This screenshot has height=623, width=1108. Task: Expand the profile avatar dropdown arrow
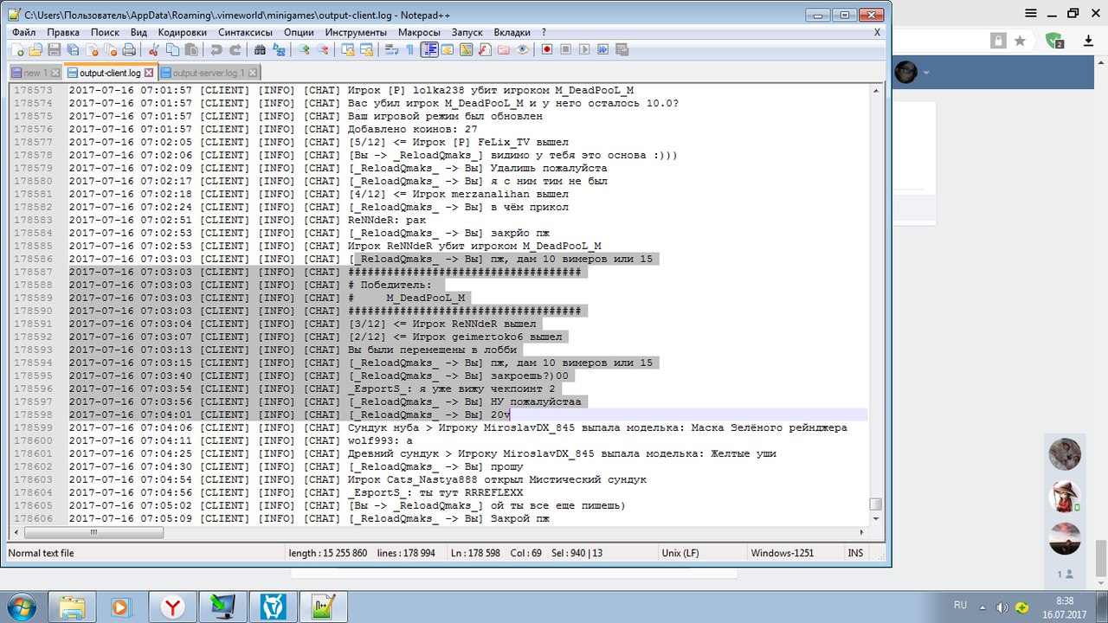coord(924,73)
